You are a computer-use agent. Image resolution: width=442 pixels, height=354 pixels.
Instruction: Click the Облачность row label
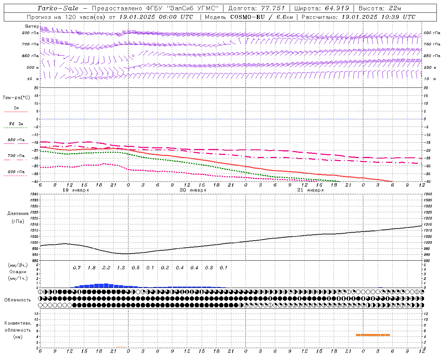pos(18,300)
